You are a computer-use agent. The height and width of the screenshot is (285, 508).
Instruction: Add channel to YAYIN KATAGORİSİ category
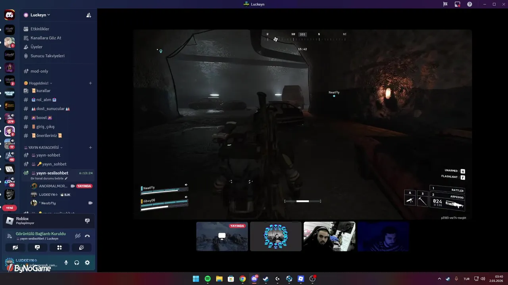pyautogui.click(x=90, y=147)
